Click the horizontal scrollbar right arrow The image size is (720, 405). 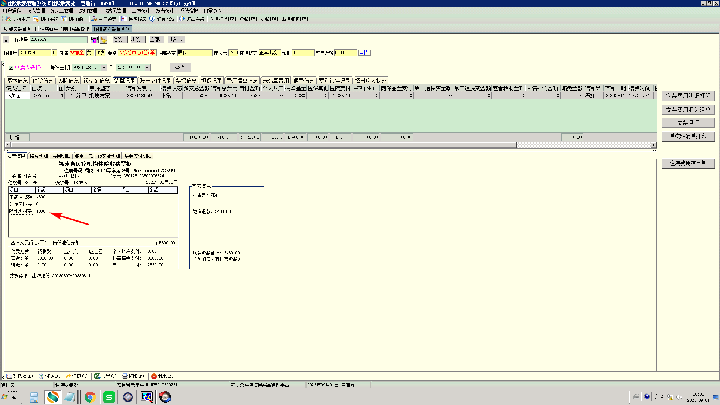(x=654, y=145)
